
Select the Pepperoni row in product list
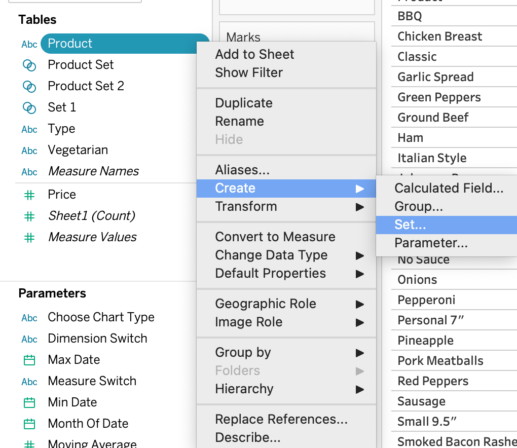454,300
